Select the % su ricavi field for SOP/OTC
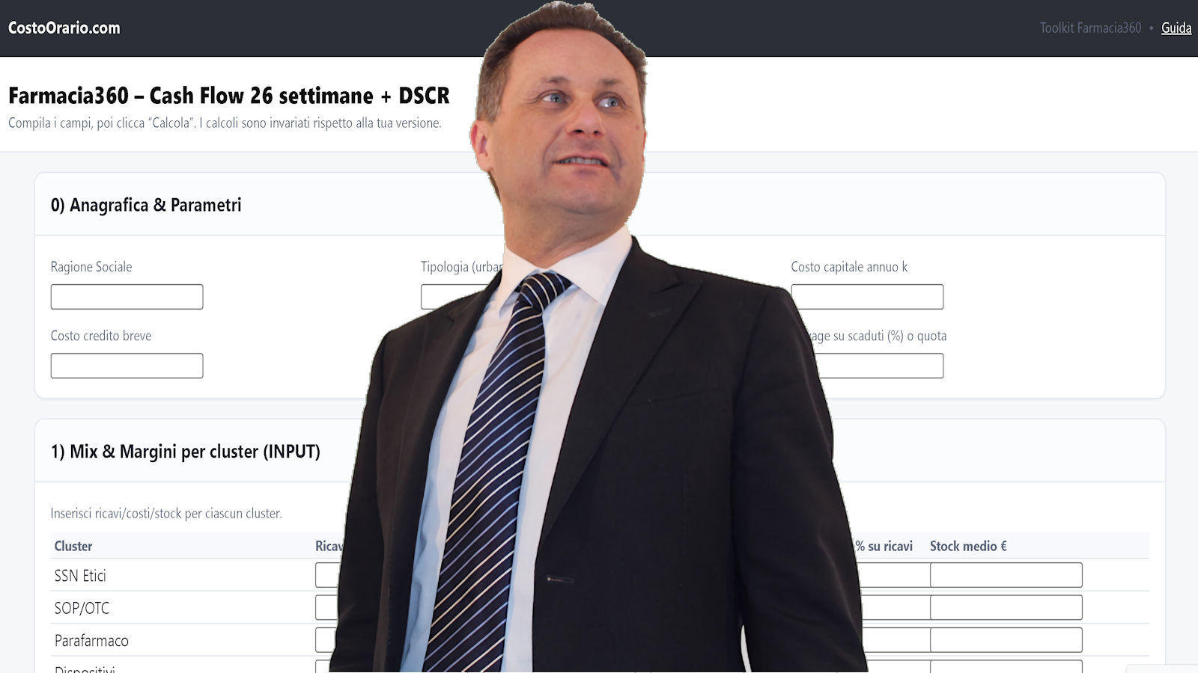The image size is (1198, 673). tap(896, 607)
